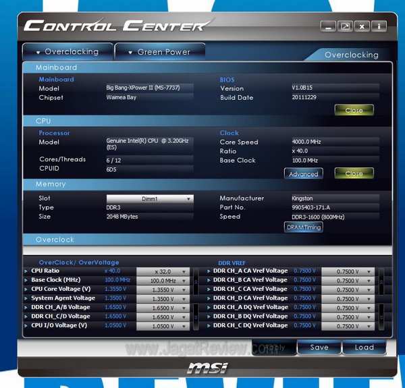
Task: Click the arrow beside System Agent Voltage
Action: click(26, 298)
